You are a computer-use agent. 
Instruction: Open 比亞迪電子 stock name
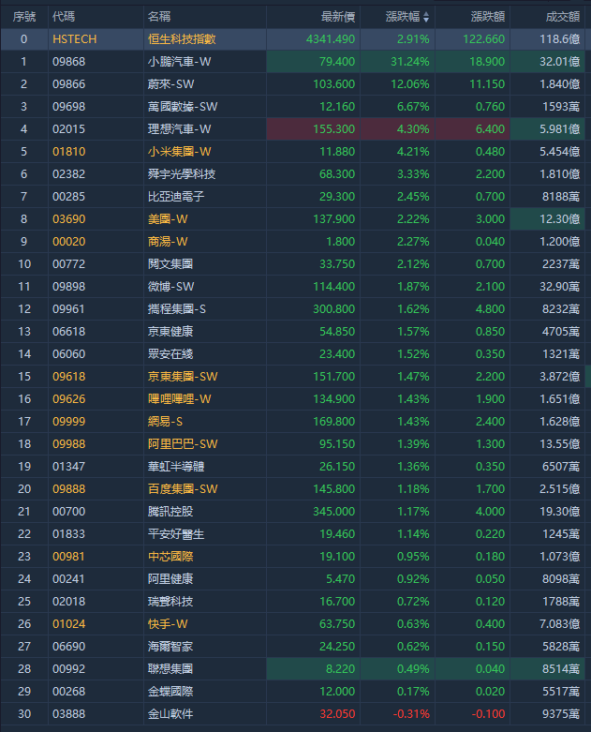click(176, 196)
